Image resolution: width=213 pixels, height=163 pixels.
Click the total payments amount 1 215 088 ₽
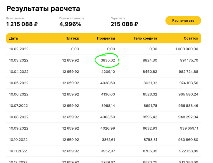[22, 24]
